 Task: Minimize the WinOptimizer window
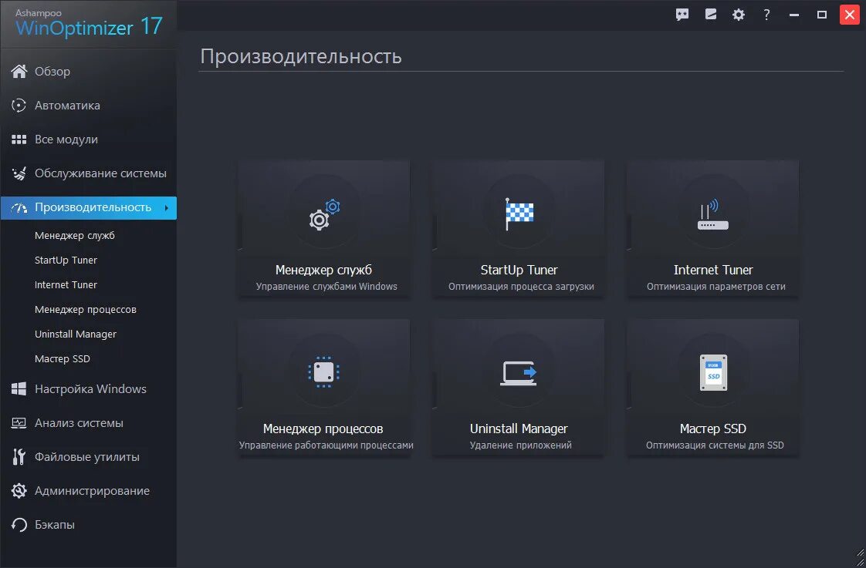click(794, 15)
